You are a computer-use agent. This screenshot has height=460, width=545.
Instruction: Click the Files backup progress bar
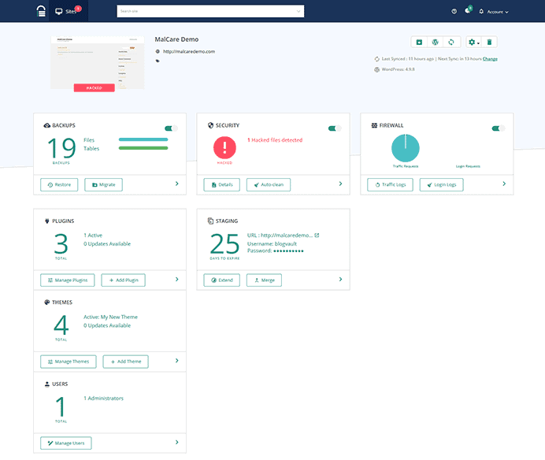[143, 139]
